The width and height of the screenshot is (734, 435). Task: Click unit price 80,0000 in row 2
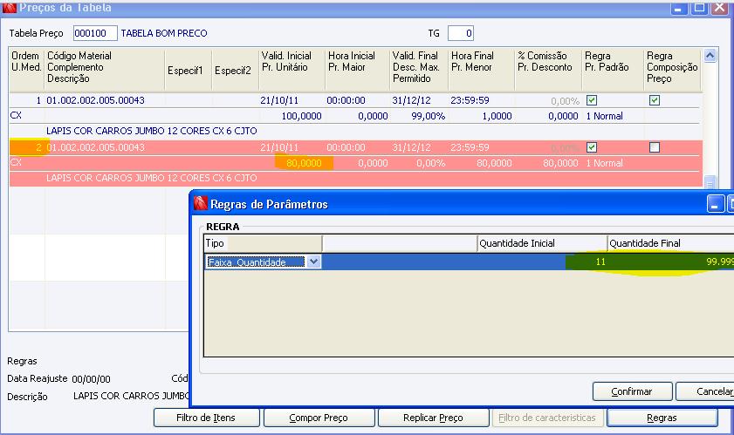304,163
